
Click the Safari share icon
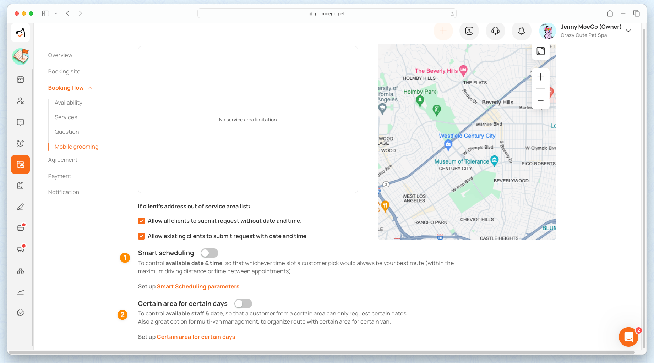point(610,13)
